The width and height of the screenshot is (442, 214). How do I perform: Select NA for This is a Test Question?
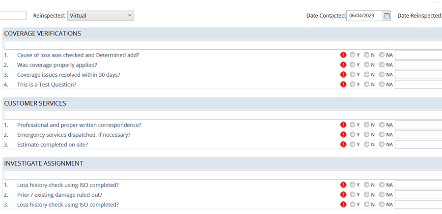point(382,85)
